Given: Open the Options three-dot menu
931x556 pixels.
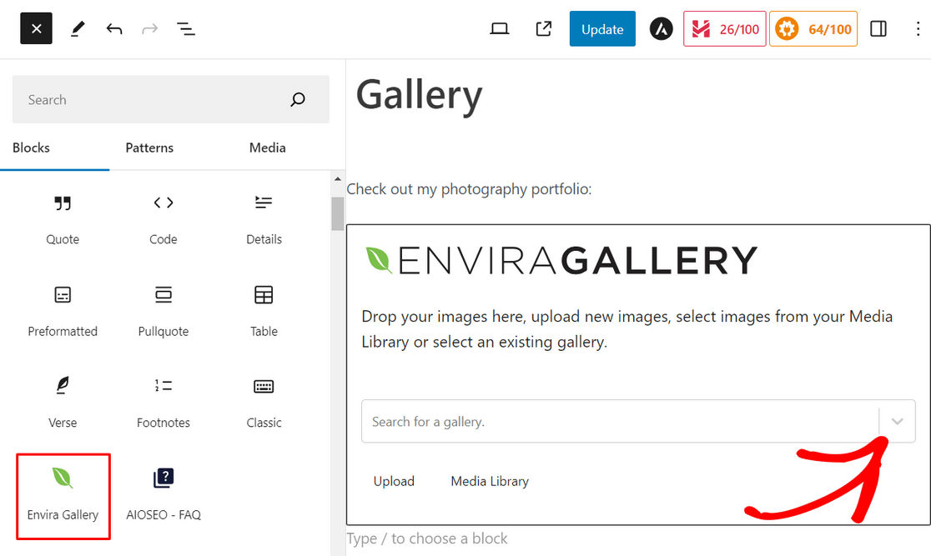Looking at the screenshot, I should point(918,28).
